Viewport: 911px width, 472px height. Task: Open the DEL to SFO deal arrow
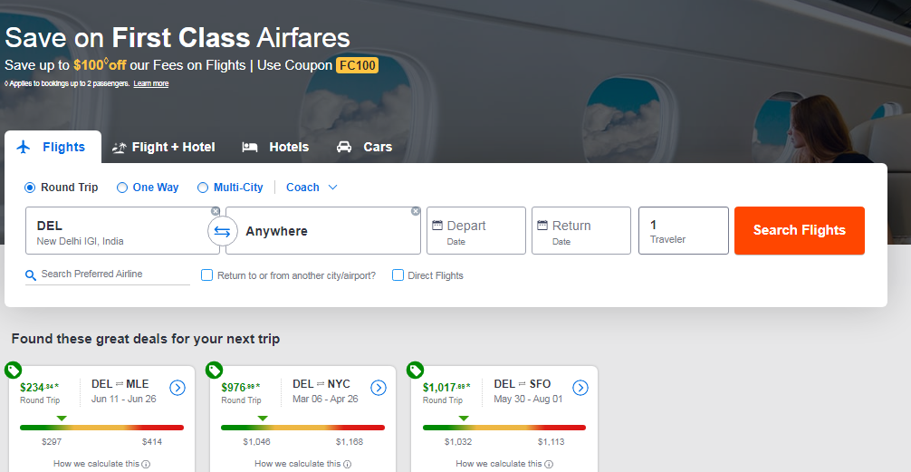[x=580, y=388]
